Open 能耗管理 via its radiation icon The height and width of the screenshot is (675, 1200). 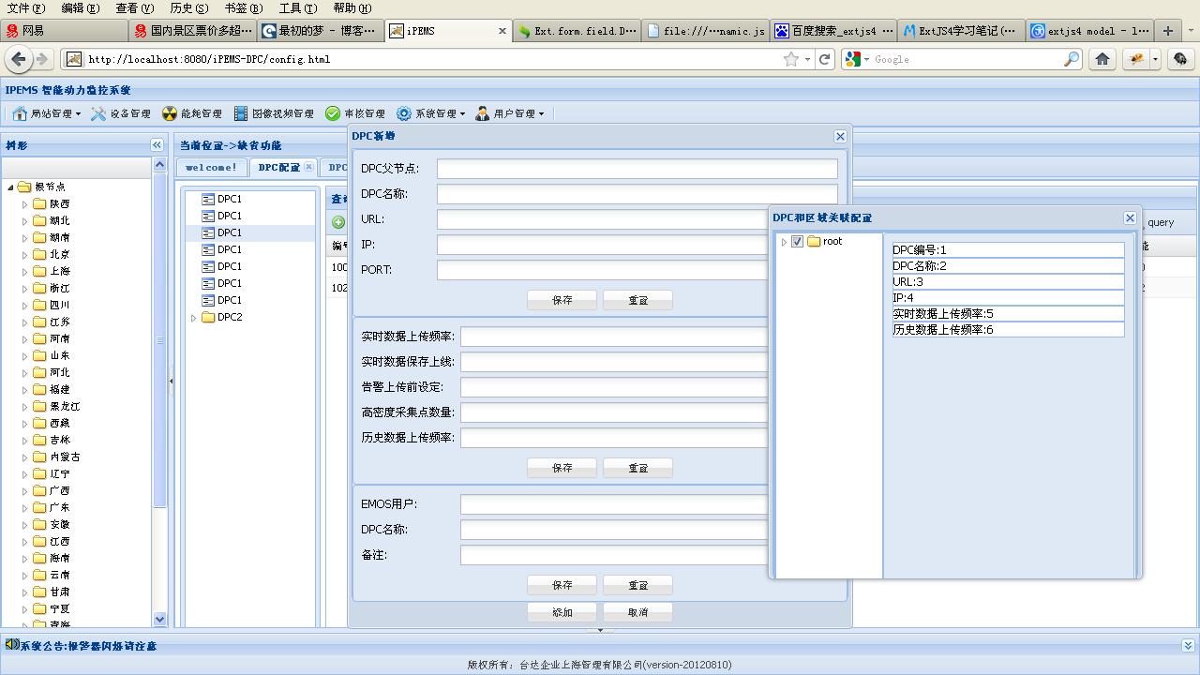pyautogui.click(x=170, y=113)
